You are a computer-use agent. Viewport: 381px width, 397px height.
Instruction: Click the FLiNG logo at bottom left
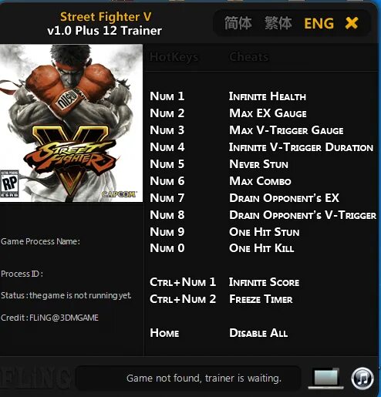[x=35, y=378]
